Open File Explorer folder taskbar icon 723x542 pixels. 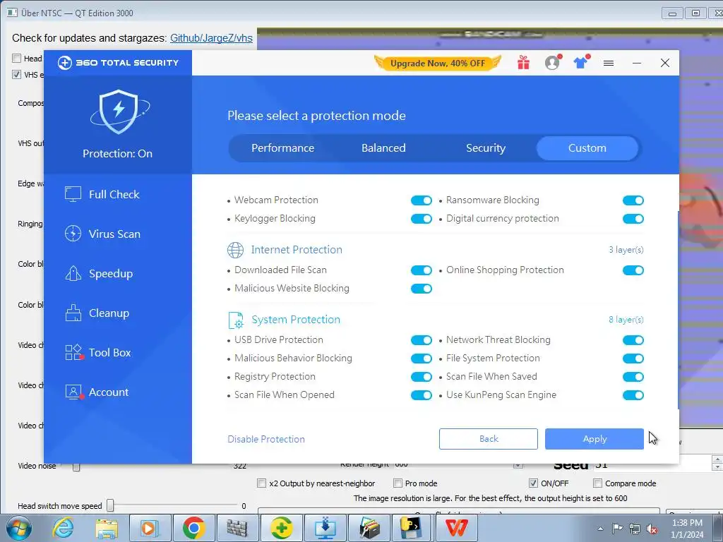(107, 528)
